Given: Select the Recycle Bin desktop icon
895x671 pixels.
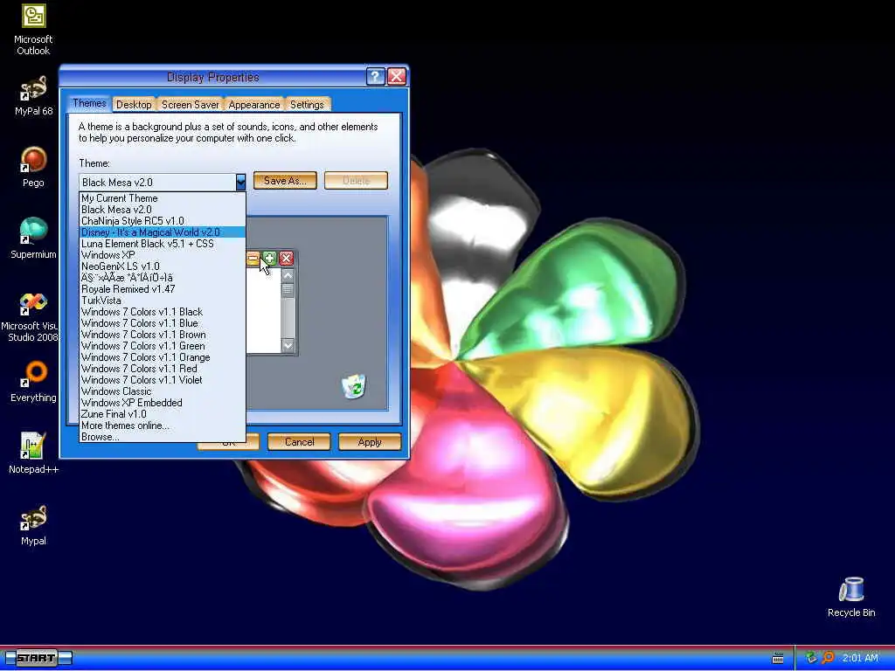Looking at the screenshot, I should pos(851,597).
